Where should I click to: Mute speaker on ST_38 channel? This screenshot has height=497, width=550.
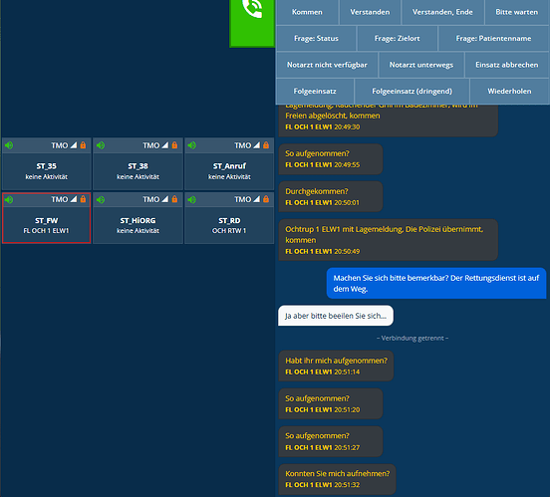[101, 145]
